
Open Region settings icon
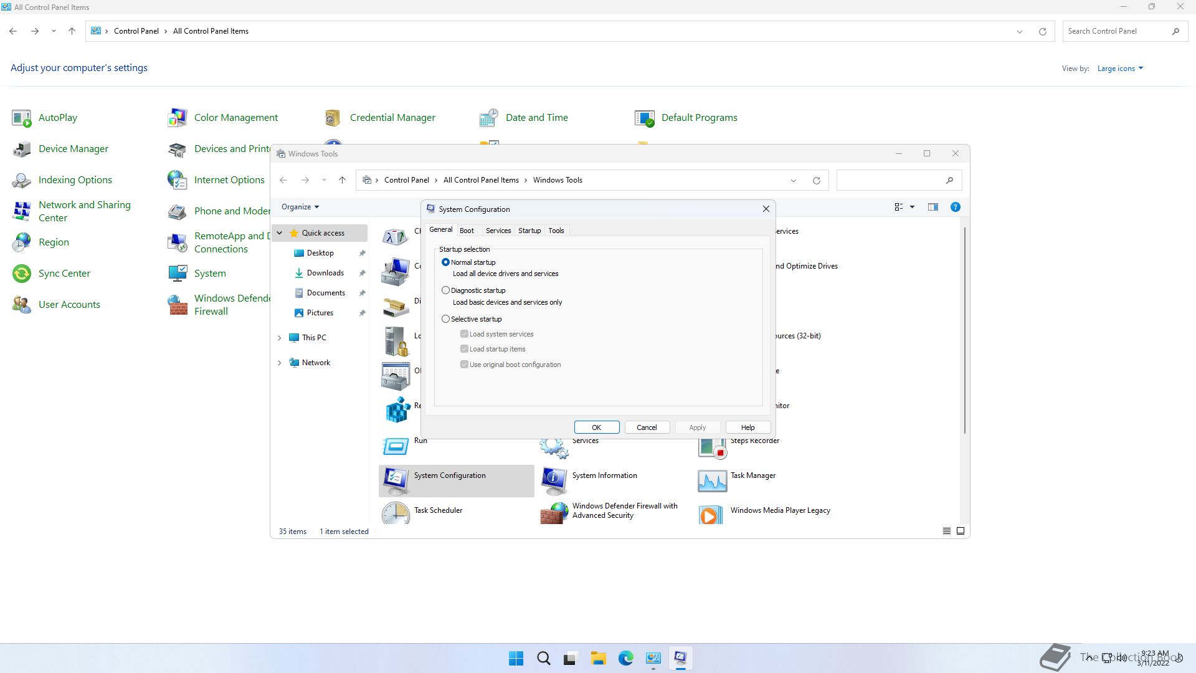point(22,242)
